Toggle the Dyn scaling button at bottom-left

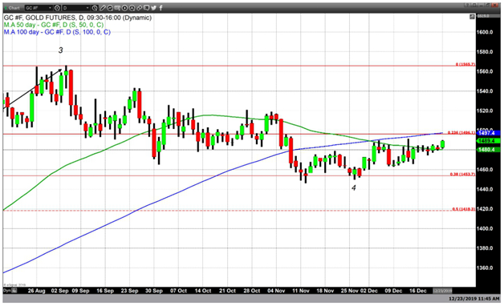point(6,290)
